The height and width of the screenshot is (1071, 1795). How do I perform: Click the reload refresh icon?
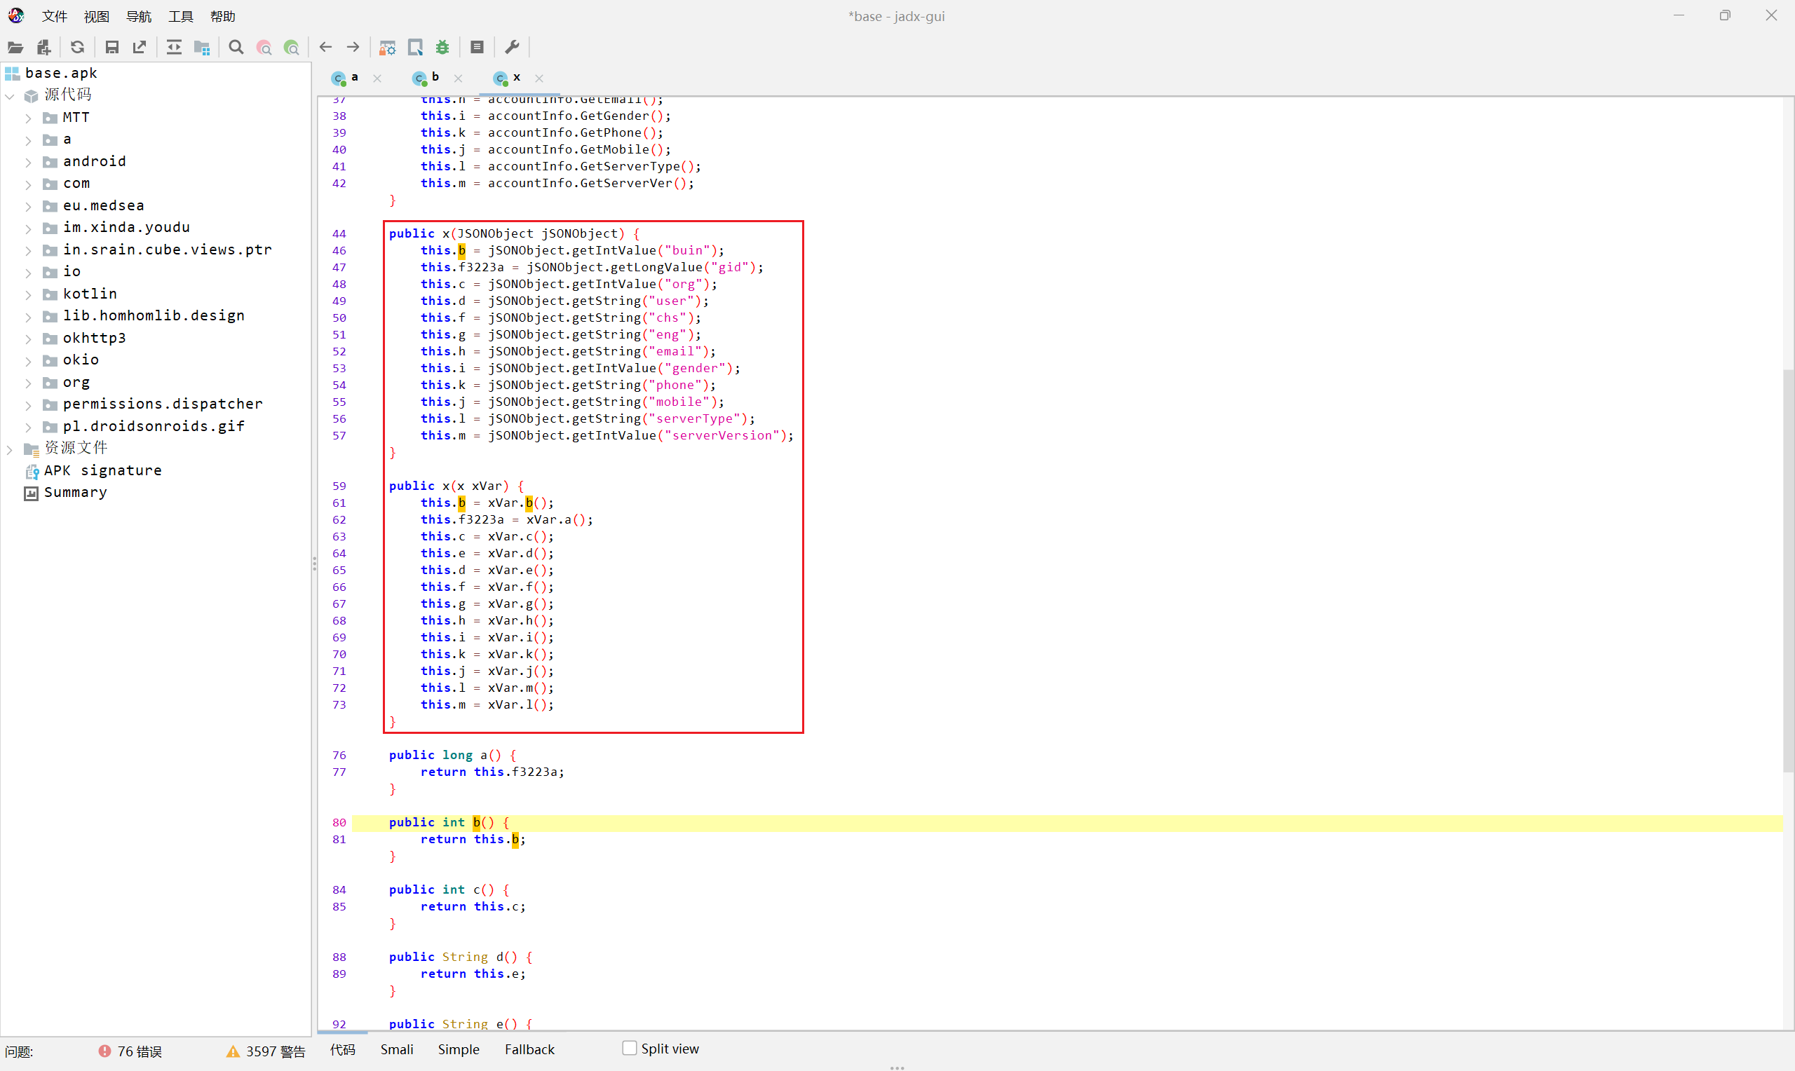[77, 48]
